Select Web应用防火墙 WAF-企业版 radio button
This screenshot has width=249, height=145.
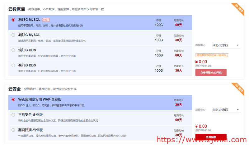[13, 100]
